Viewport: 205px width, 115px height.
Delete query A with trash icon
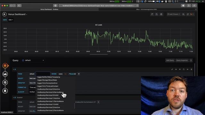(x=192, y=69)
